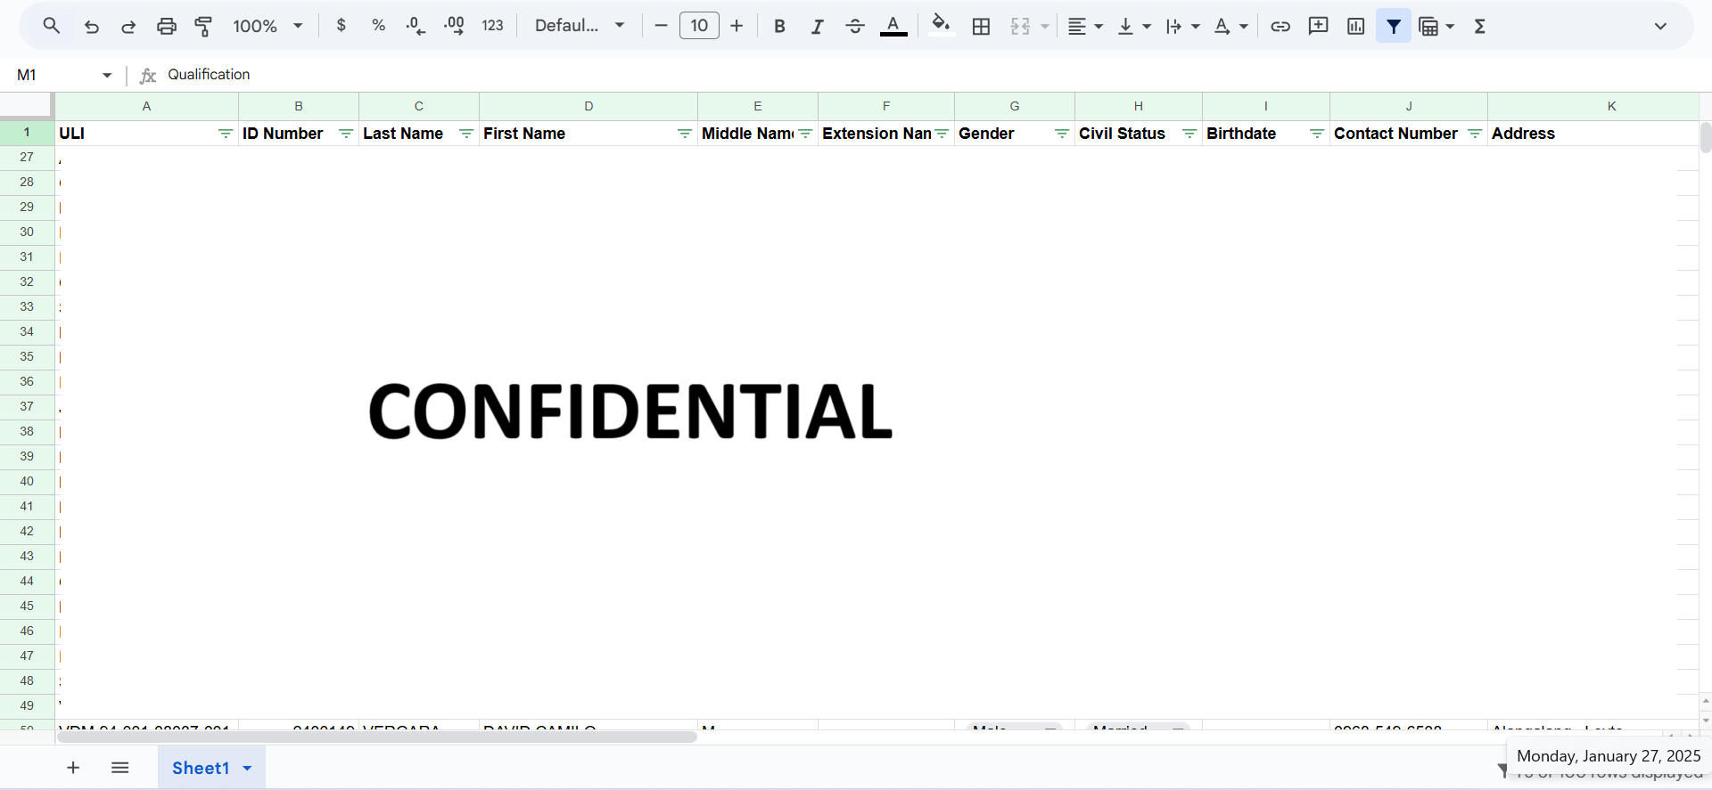Decrease font size with minus button
1712x790 pixels.
661,26
